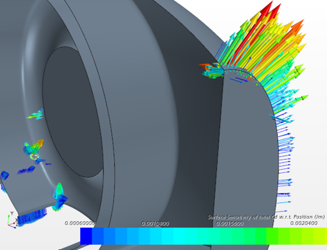Screen dimensions: 327x250
Task: Select the small orange arrow beside the plate's top edge
Action: (x=207, y=66)
